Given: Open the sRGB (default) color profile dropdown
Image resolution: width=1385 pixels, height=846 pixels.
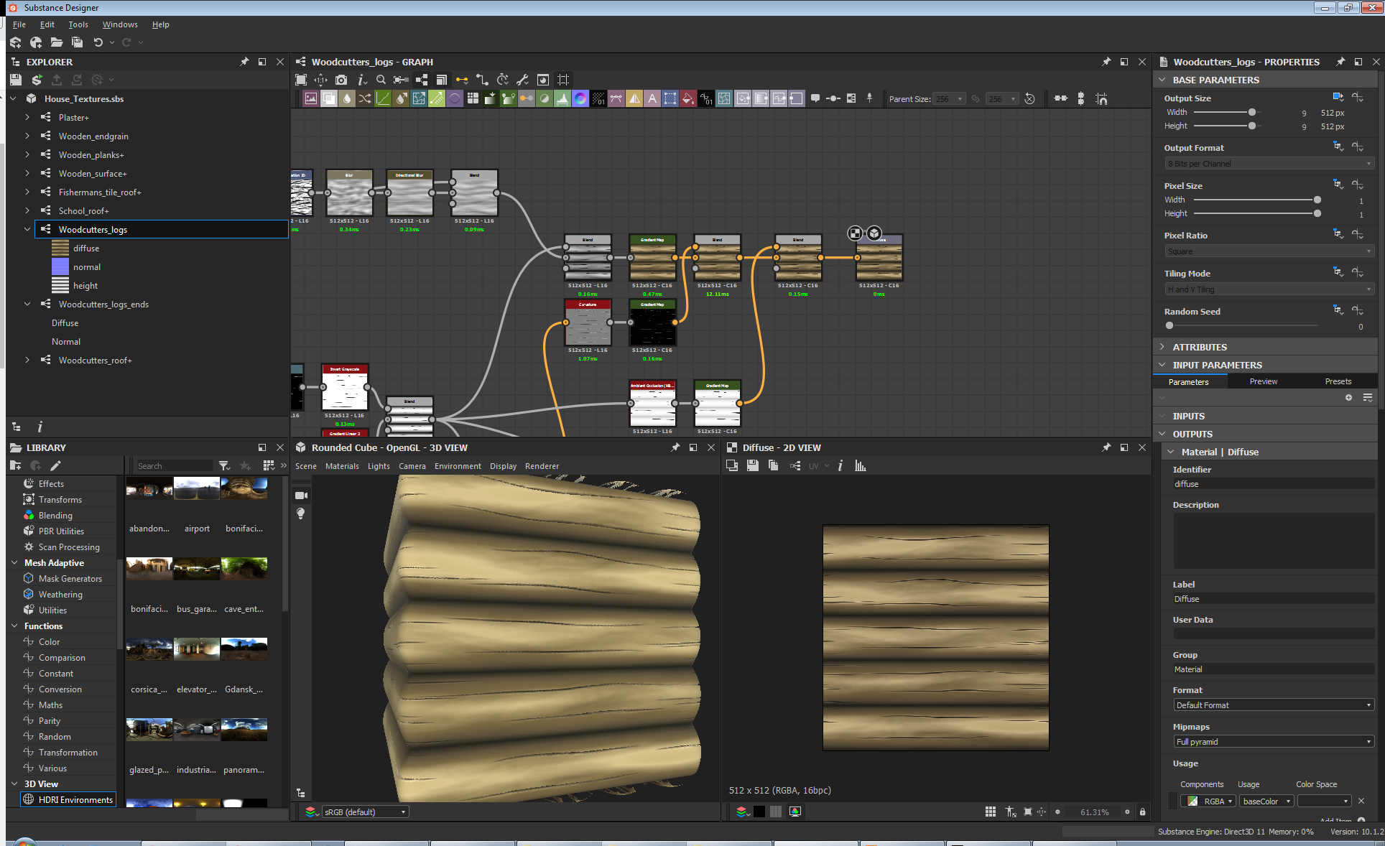Looking at the screenshot, I should click(366, 812).
